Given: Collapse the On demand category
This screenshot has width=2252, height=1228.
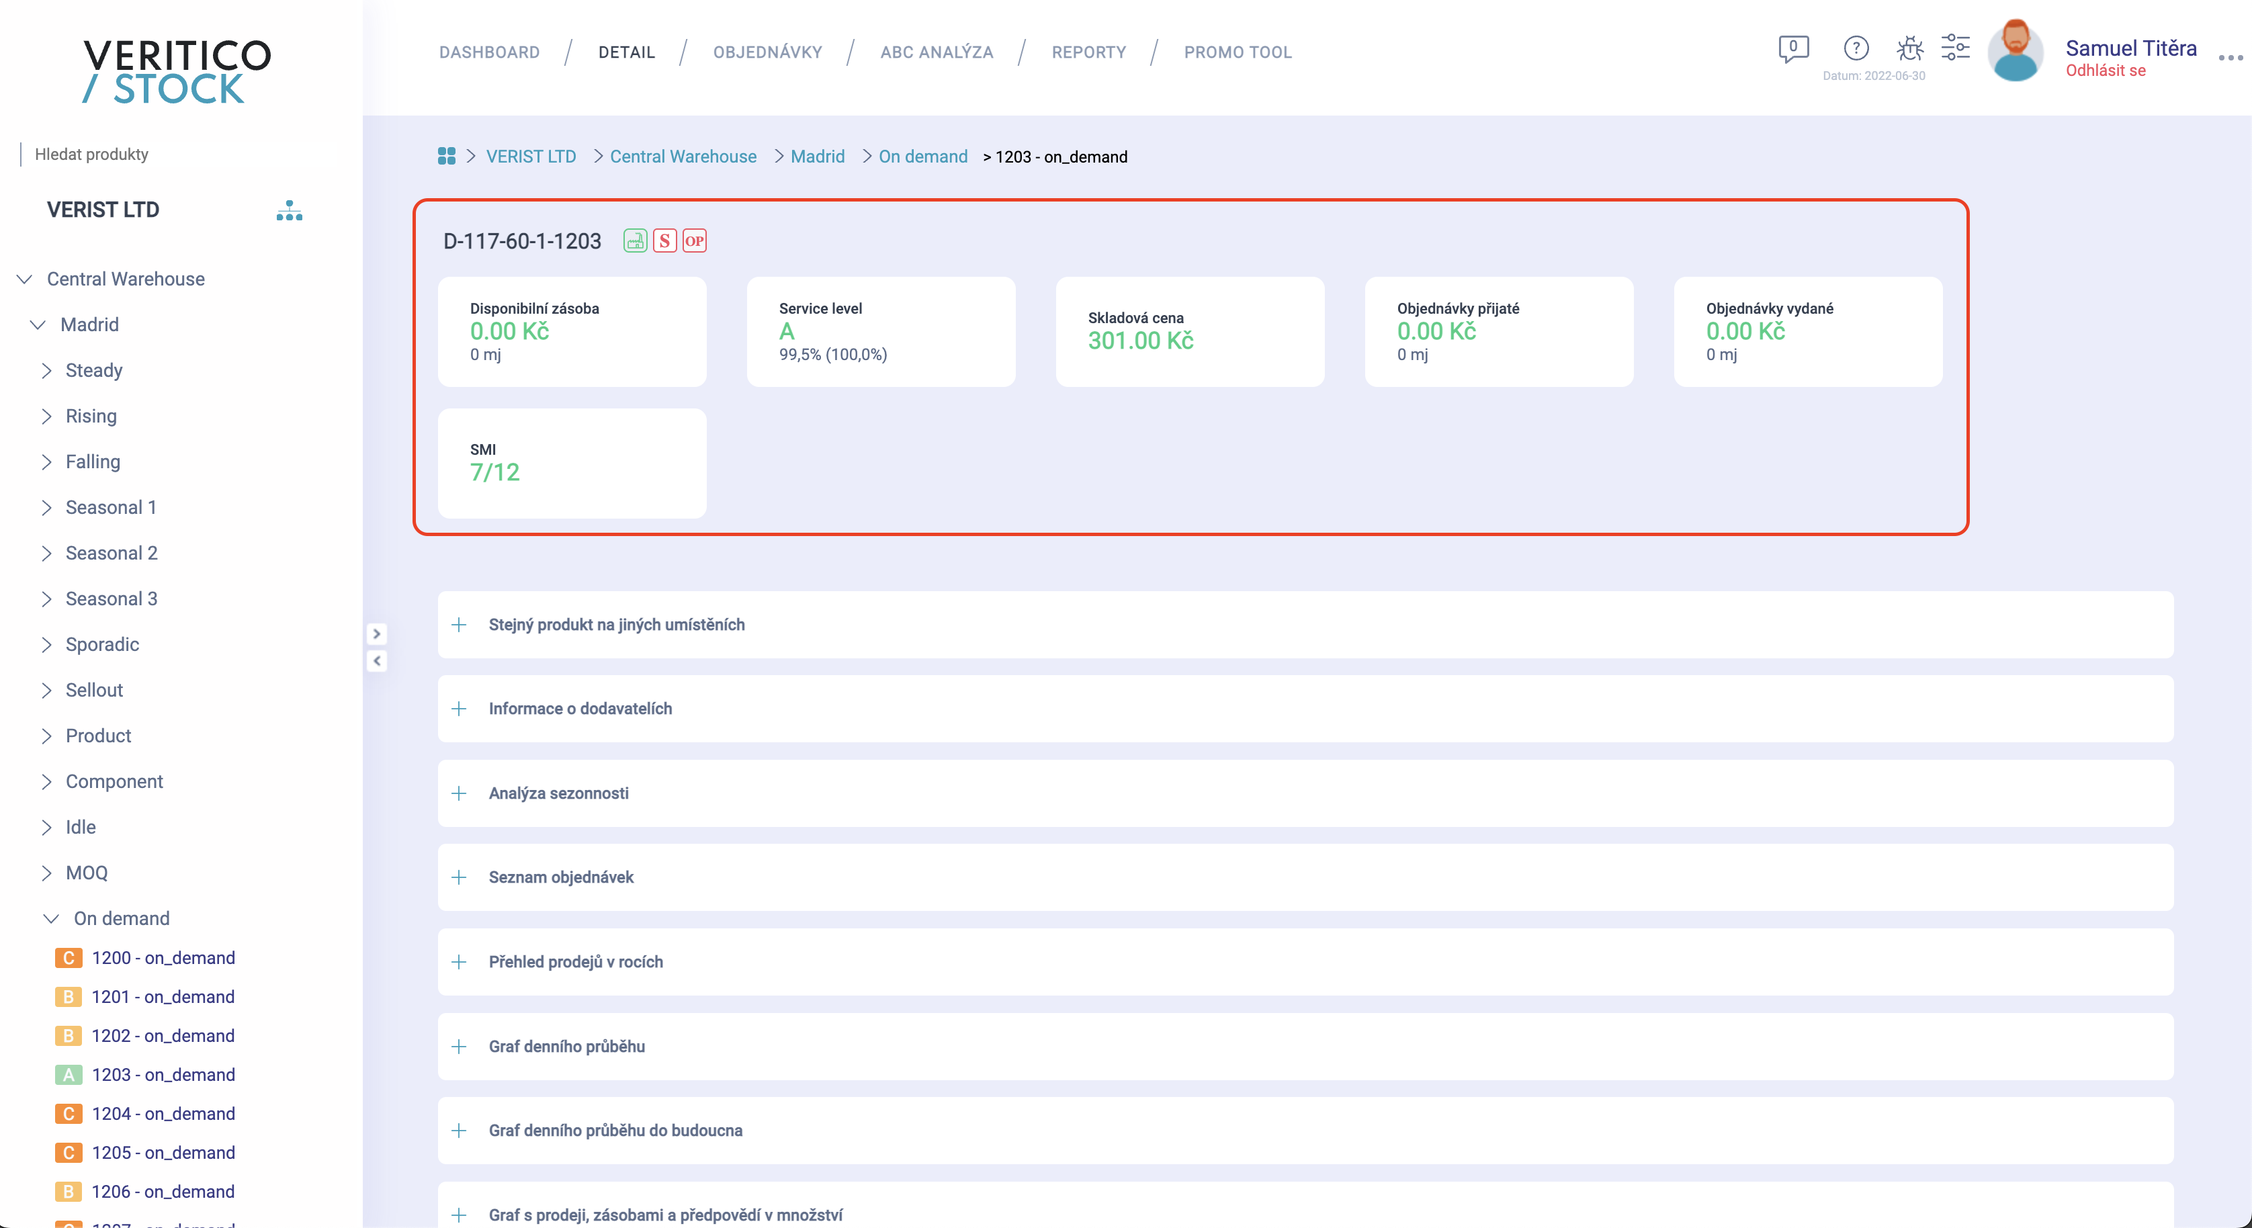Looking at the screenshot, I should [x=50, y=918].
